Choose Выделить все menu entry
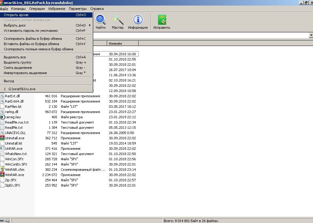The image size is (313, 223). (x=46, y=57)
